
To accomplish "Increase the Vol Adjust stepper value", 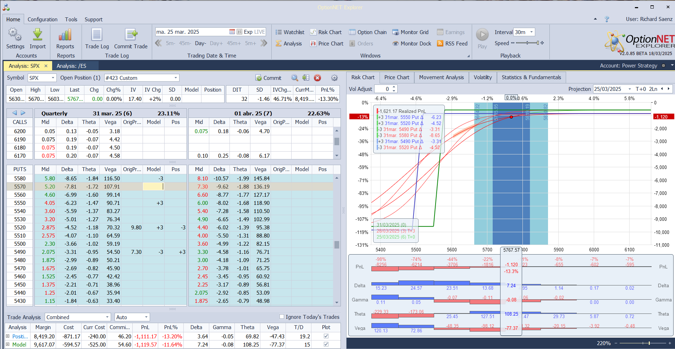I will [394, 87].
